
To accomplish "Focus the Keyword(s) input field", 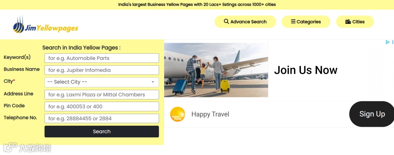I will 102,58.
